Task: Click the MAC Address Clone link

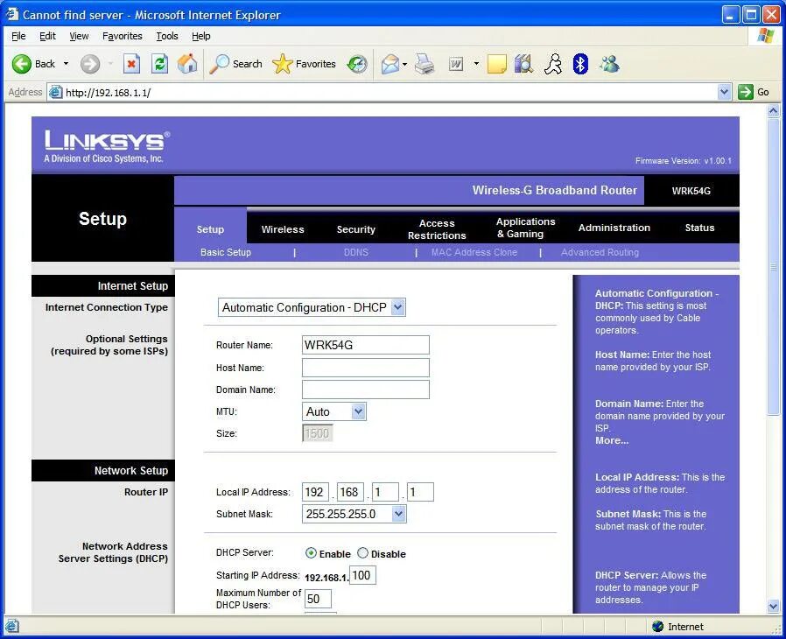Action: [x=474, y=252]
